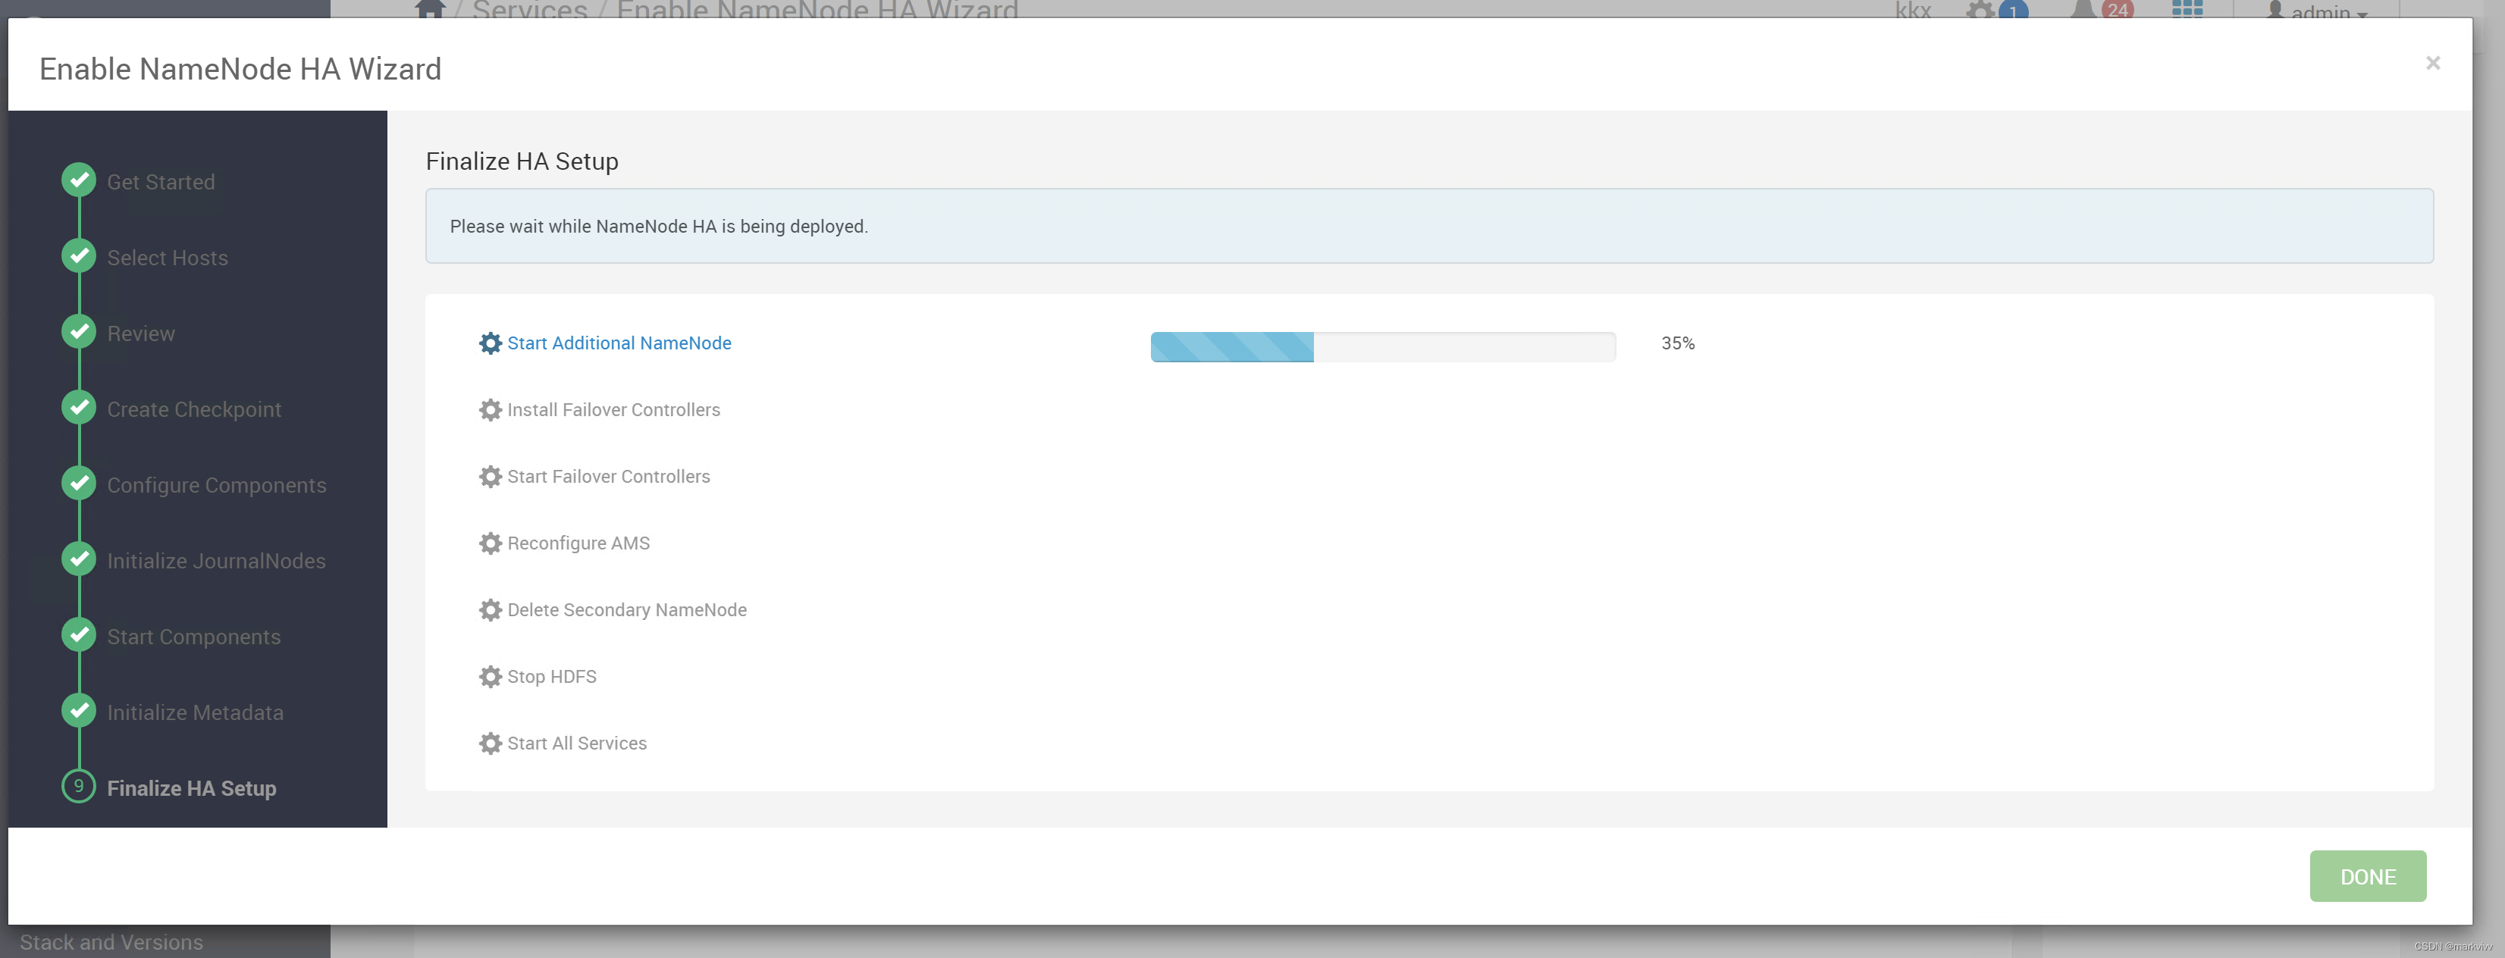Open the admin user dropdown
Screen dimensions: 2505x958
click(2319, 11)
